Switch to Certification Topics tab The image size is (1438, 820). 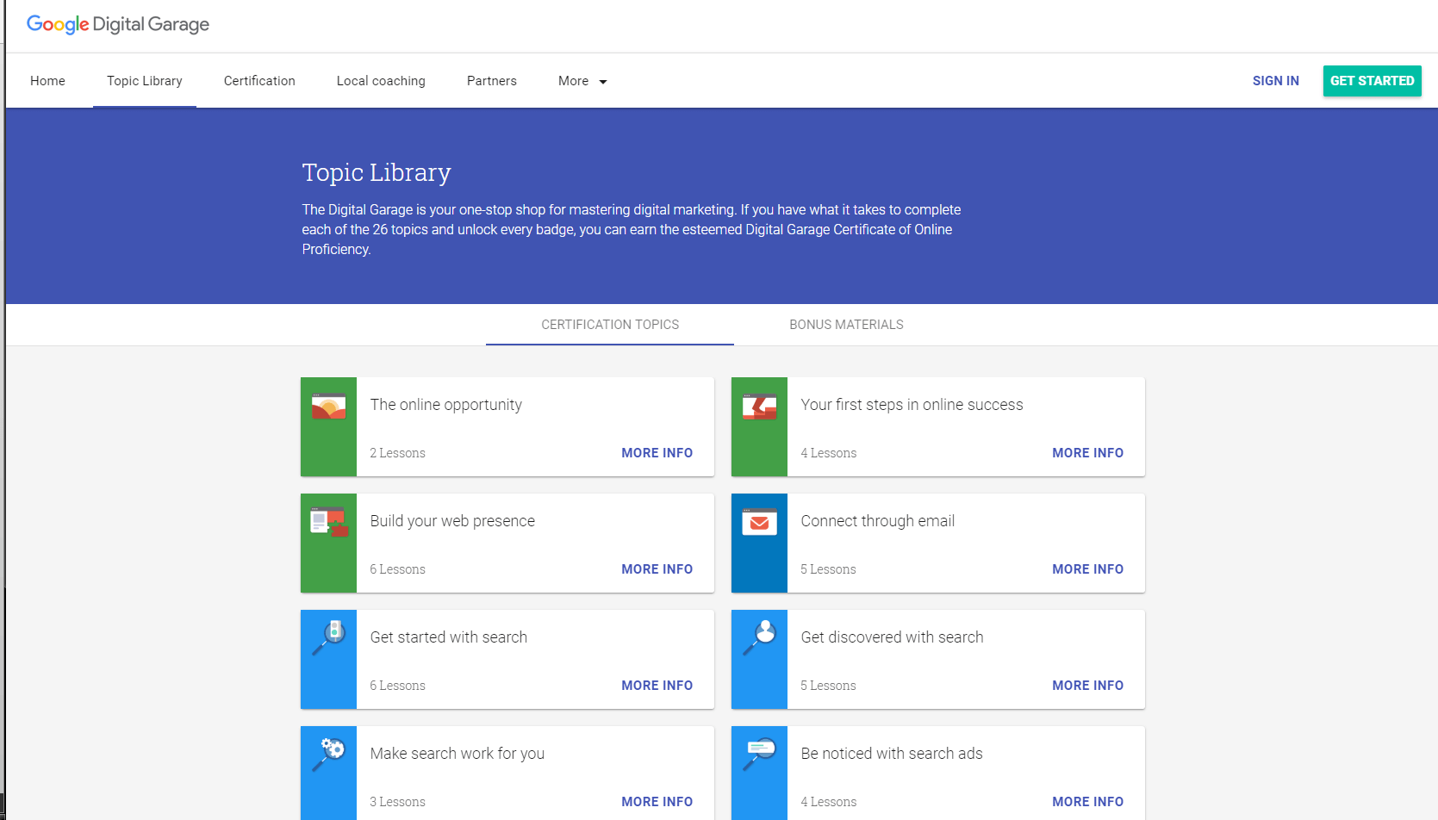(610, 325)
